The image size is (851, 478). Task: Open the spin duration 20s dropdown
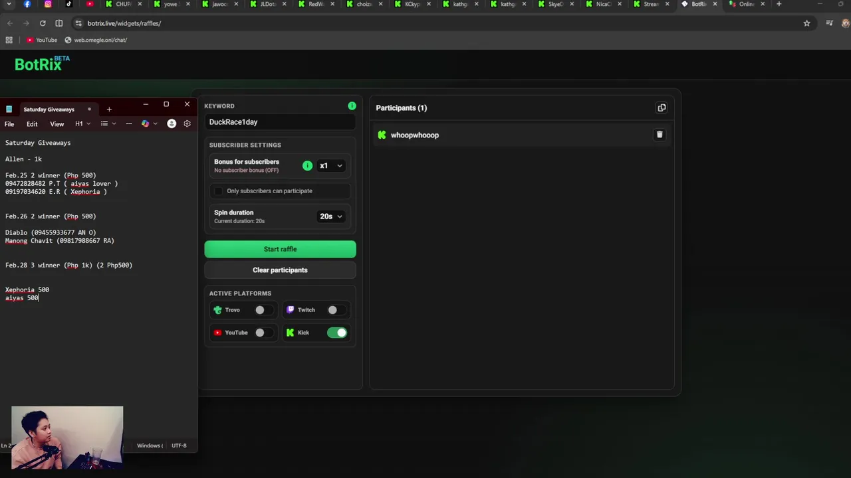331,216
